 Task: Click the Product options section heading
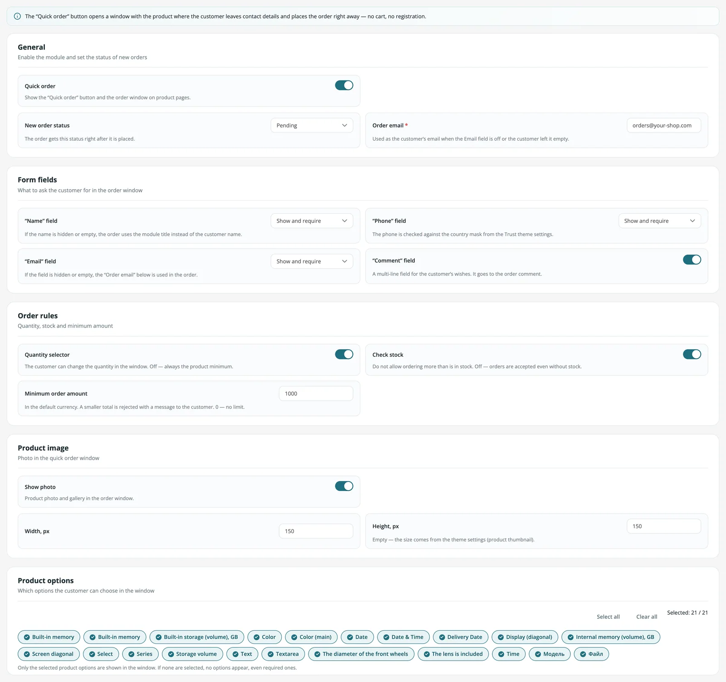click(45, 580)
